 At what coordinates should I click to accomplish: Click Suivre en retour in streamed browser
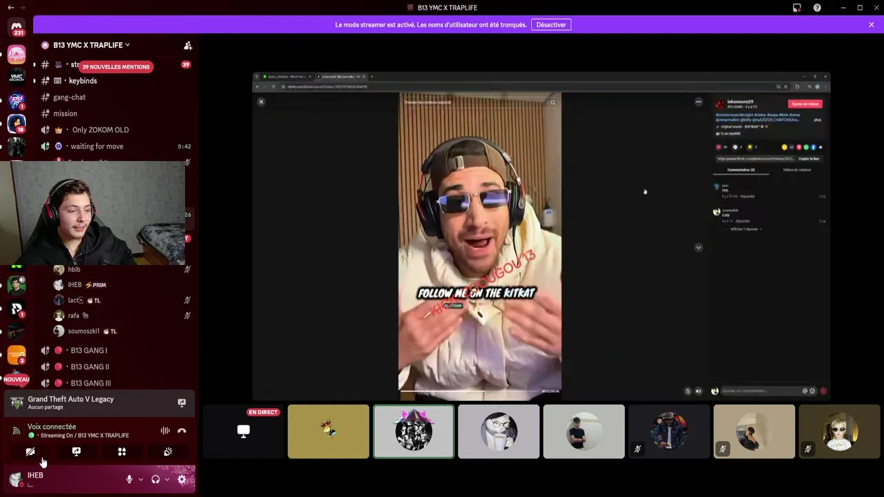click(805, 104)
